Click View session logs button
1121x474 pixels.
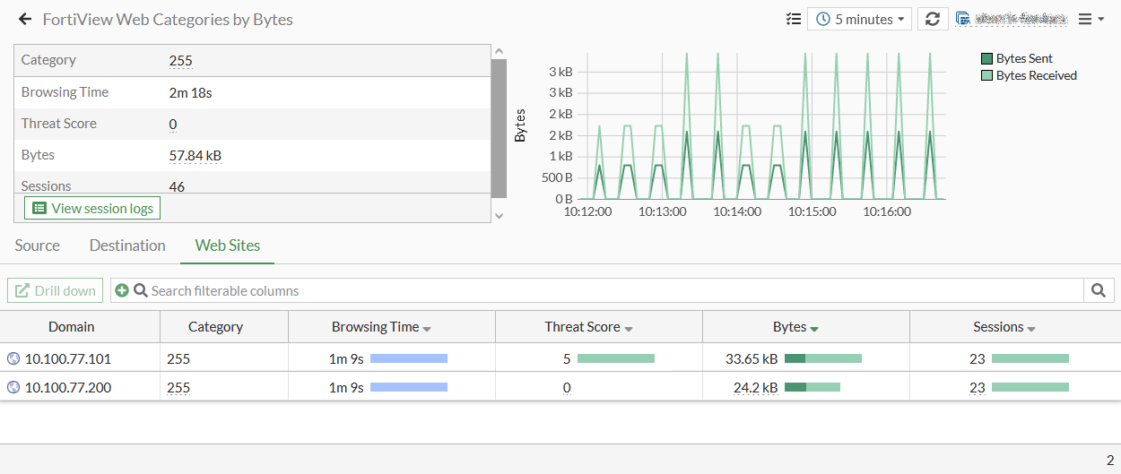click(x=92, y=209)
